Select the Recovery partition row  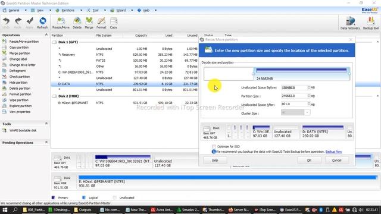click(124, 55)
